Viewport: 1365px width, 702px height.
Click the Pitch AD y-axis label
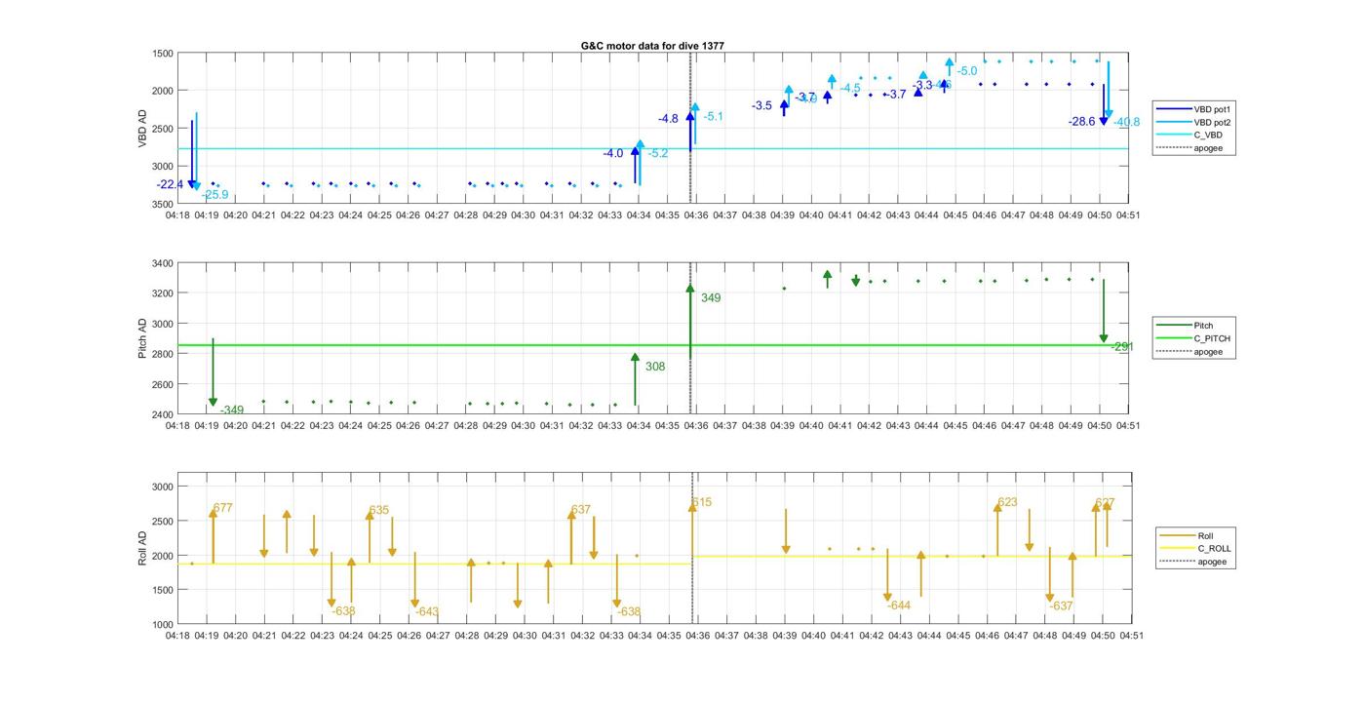143,338
